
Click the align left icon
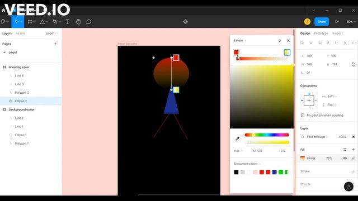click(302, 42)
